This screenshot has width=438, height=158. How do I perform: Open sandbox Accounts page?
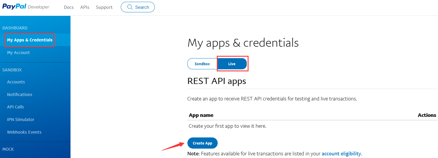pyautogui.click(x=16, y=82)
